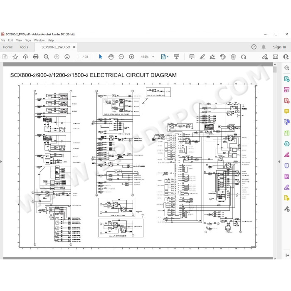Choose the Selection arrow tool
The height and width of the screenshot is (291, 291).
tap(101, 57)
